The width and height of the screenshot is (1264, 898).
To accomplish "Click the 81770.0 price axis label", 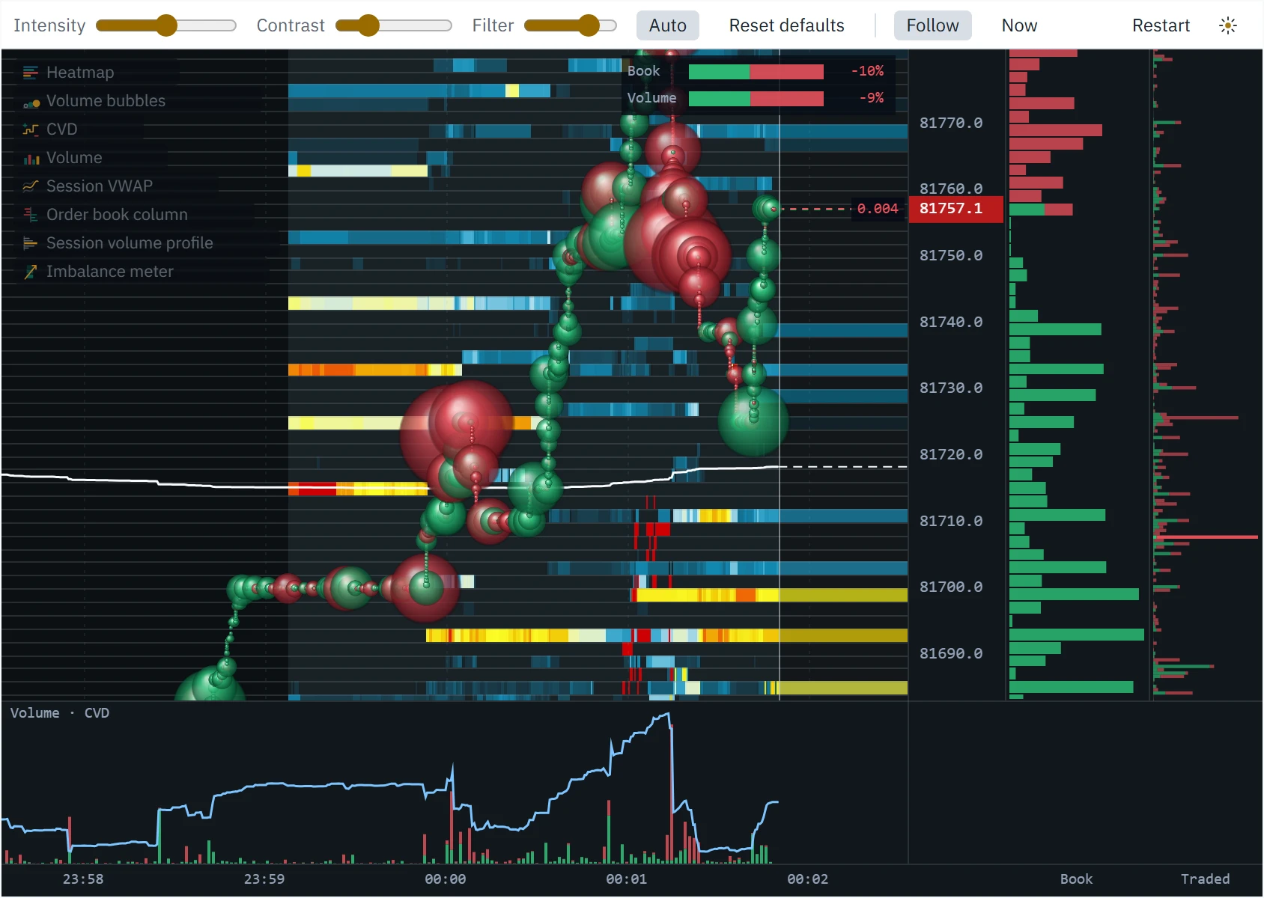I will [x=951, y=123].
